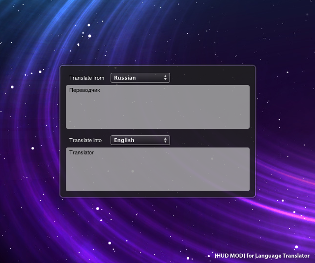Click the word Translator in result field
This screenshot has height=263, width=315.
82,152
